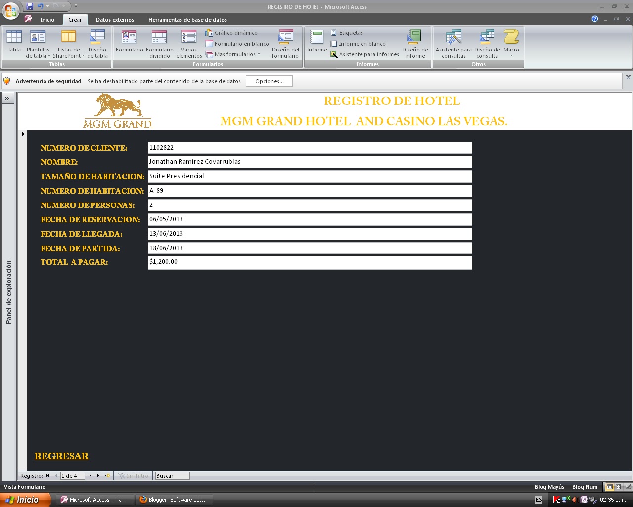Click the ES language indicator in tray
Image resolution: width=633 pixels, height=507 pixels.
(539, 500)
